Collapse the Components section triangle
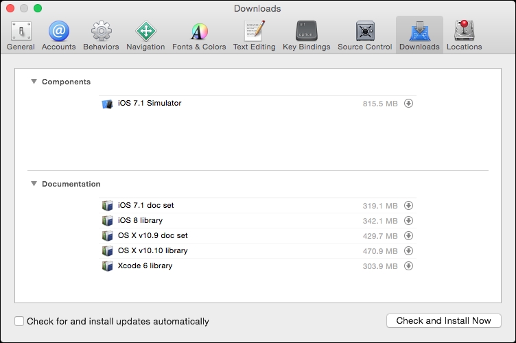 (x=34, y=82)
